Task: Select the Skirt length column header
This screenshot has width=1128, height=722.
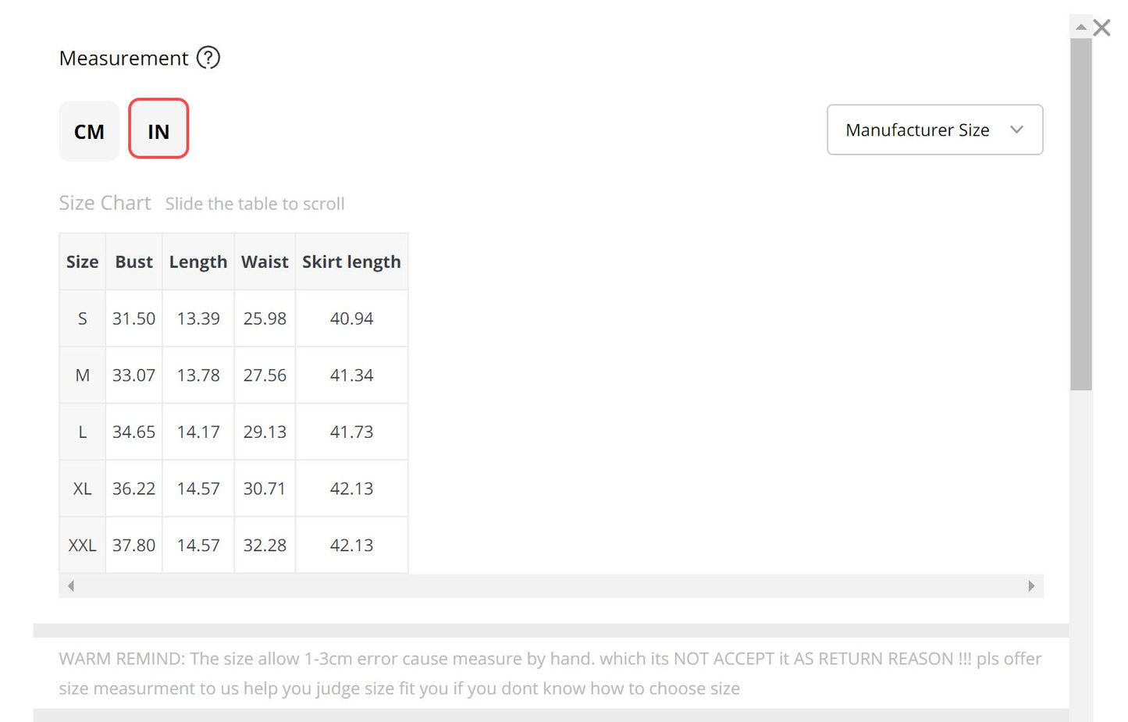Action: (x=351, y=262)
